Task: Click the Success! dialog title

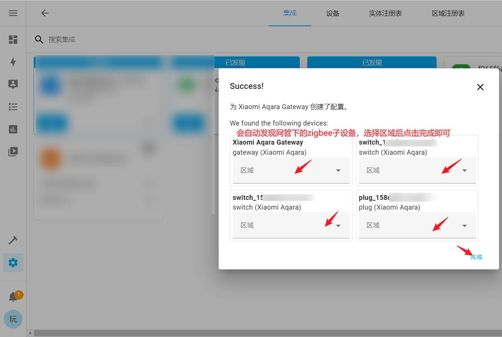Action: 247,86
